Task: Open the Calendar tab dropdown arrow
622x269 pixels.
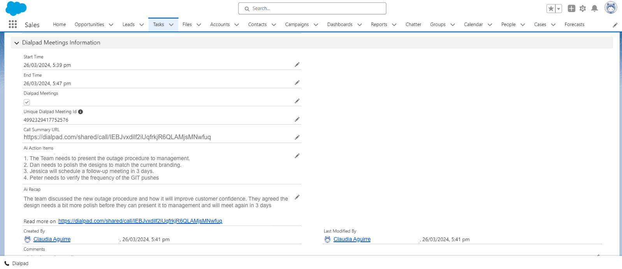Action: (x=490, y=24)
